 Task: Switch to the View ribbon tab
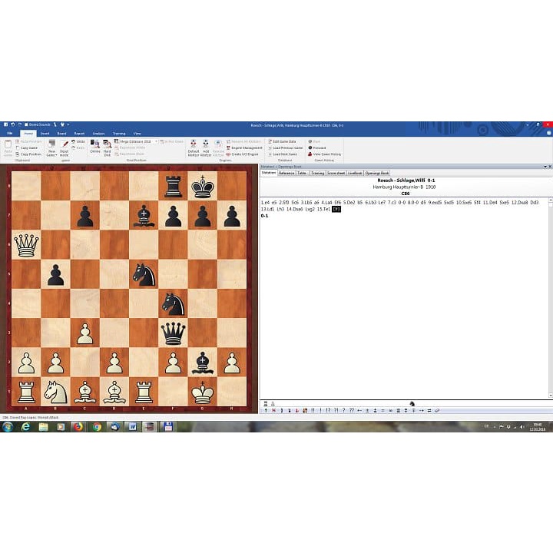137,134
